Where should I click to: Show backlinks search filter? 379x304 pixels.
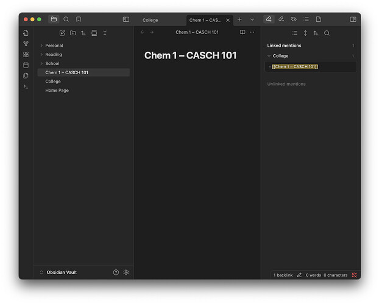point(327,33)
